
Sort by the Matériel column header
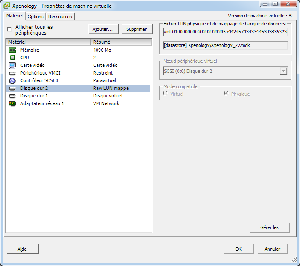(x=48, y=42)
